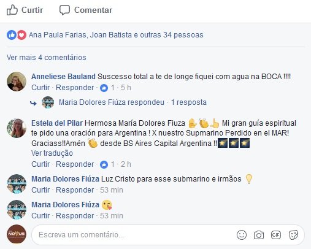Image resolution: width=311 pixels, height=249 pixels.
Task: Click the Comentar speech bubble button
Action: pos(86,10)
